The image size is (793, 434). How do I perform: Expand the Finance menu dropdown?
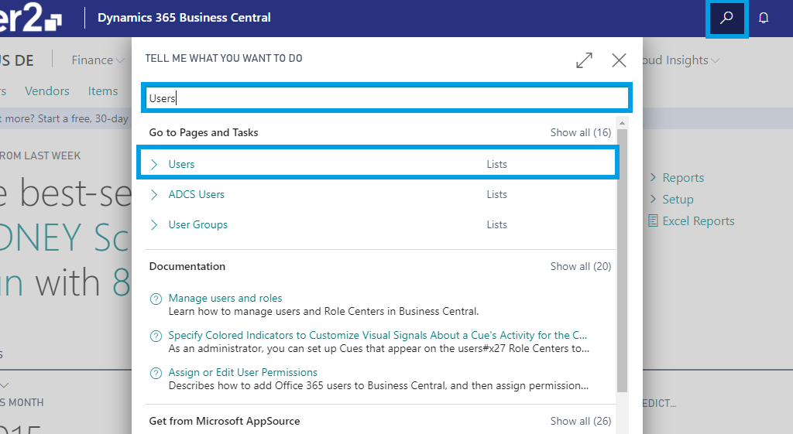[x=120, y=60]
